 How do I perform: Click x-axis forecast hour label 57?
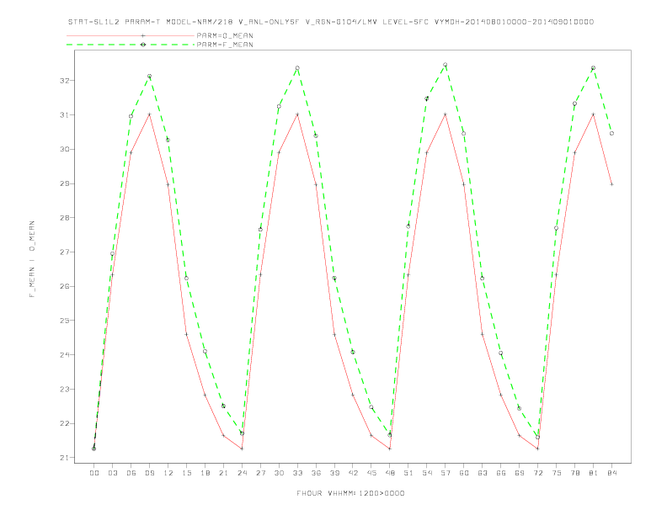pyautogui.click(x=446, y=473)
